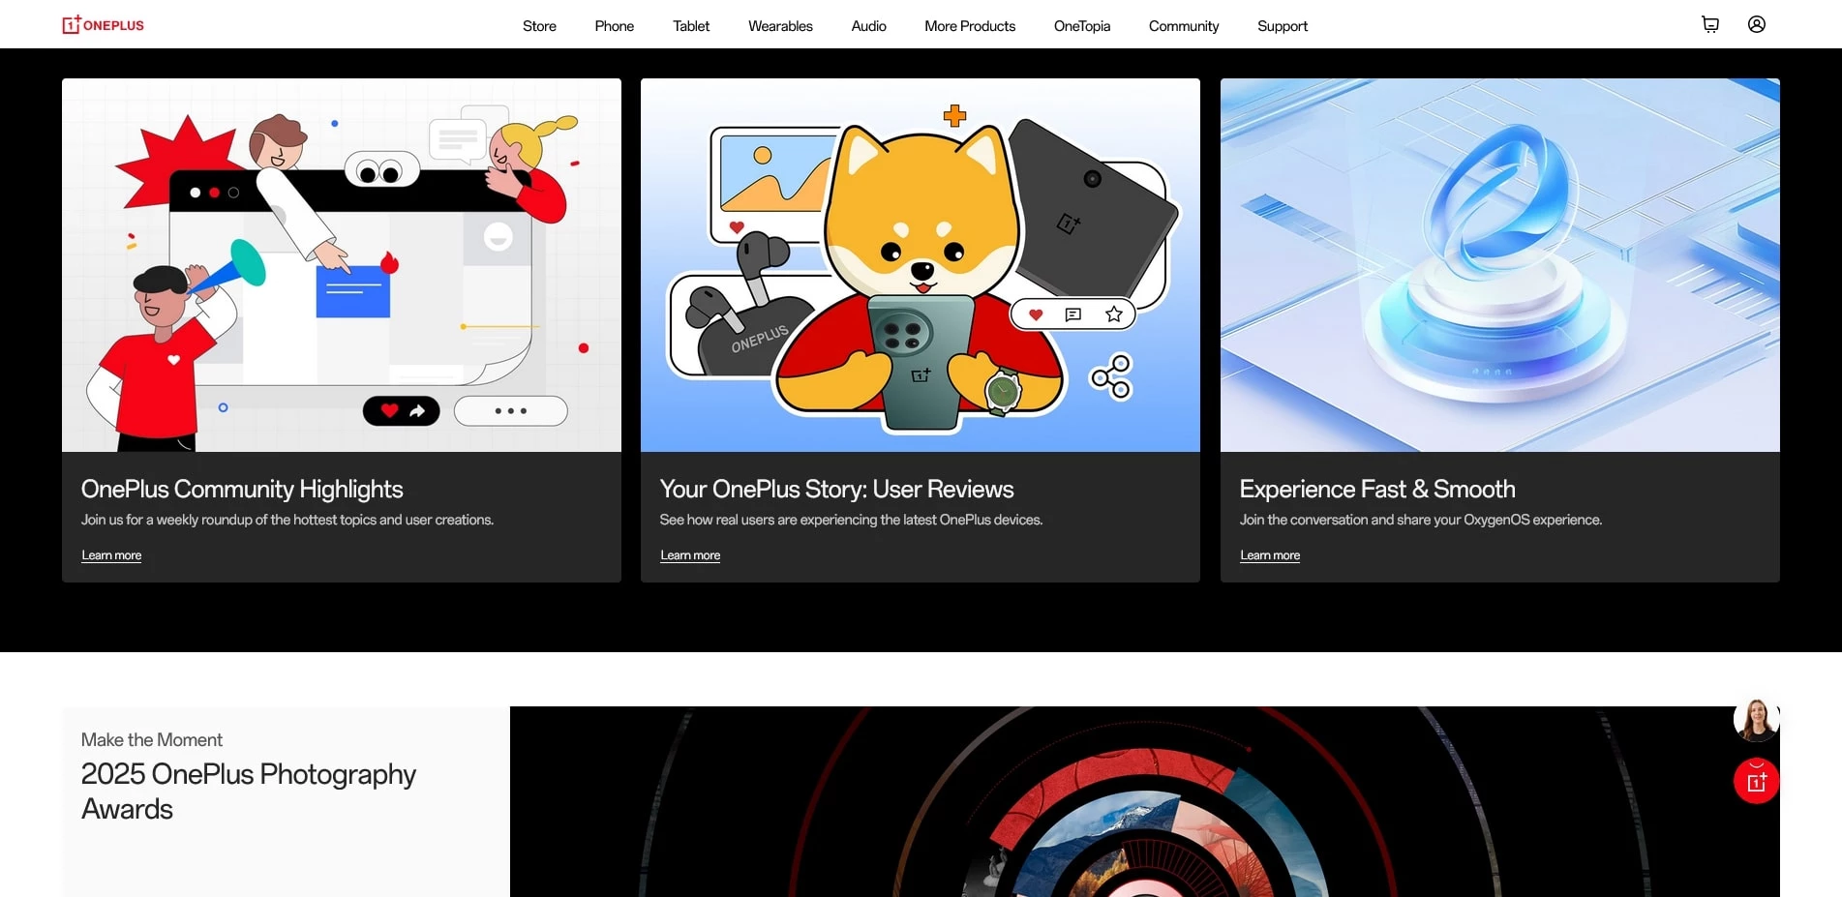Open the Community Highlights illustration thumbnail
The image size is (1842, 897).
[342, 265]
